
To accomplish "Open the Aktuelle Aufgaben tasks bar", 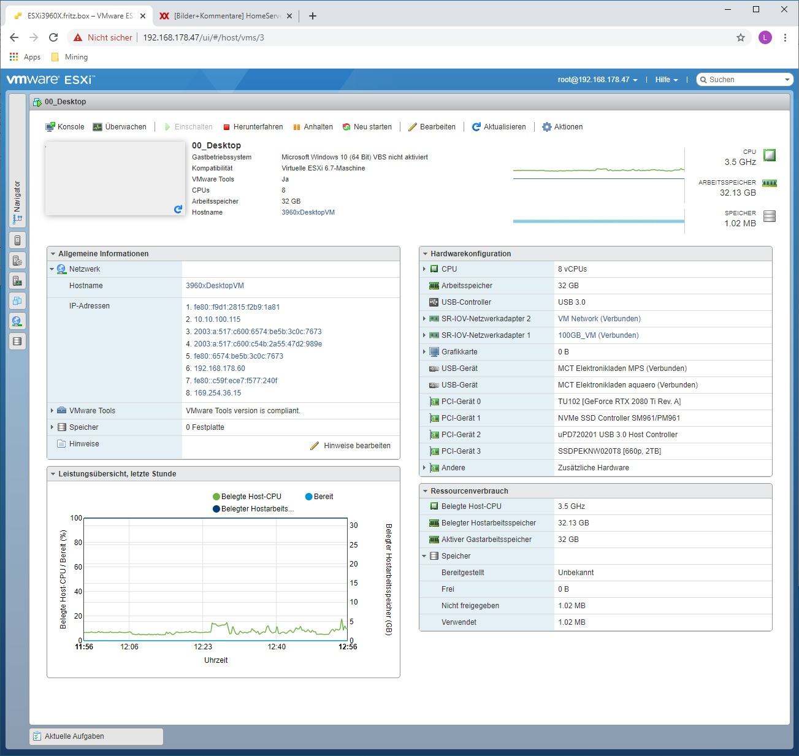I will pos(96,736).
